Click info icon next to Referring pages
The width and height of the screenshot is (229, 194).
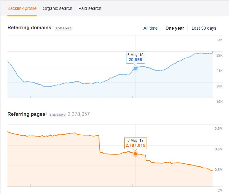(47, 114)
